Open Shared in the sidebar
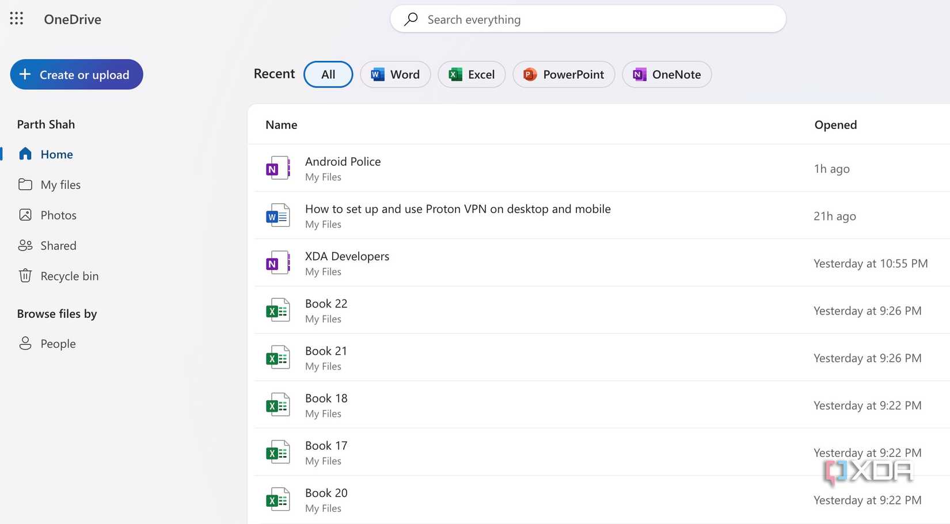Screen dimensions: 950x524 point(58,245)
